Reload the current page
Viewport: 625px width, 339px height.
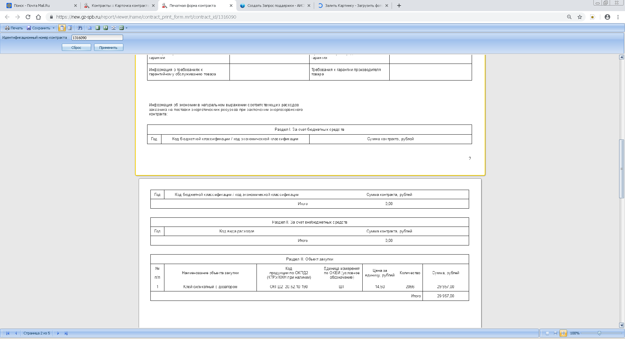click(28, 17)
